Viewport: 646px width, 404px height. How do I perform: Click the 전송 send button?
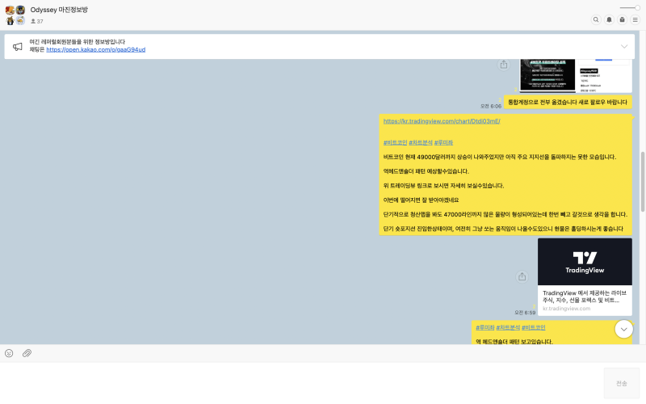(x=621, y=383)
